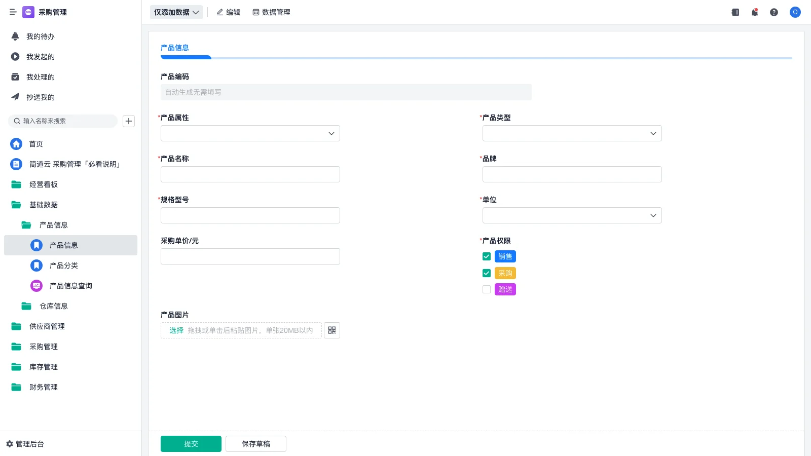Open 管理后台 settings
811x456 pixels.
click(25, 444)
